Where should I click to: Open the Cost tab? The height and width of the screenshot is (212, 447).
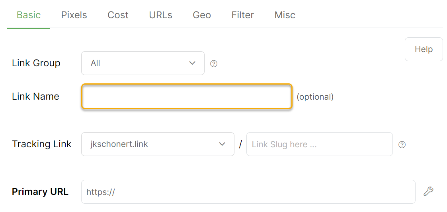(118, 15)
